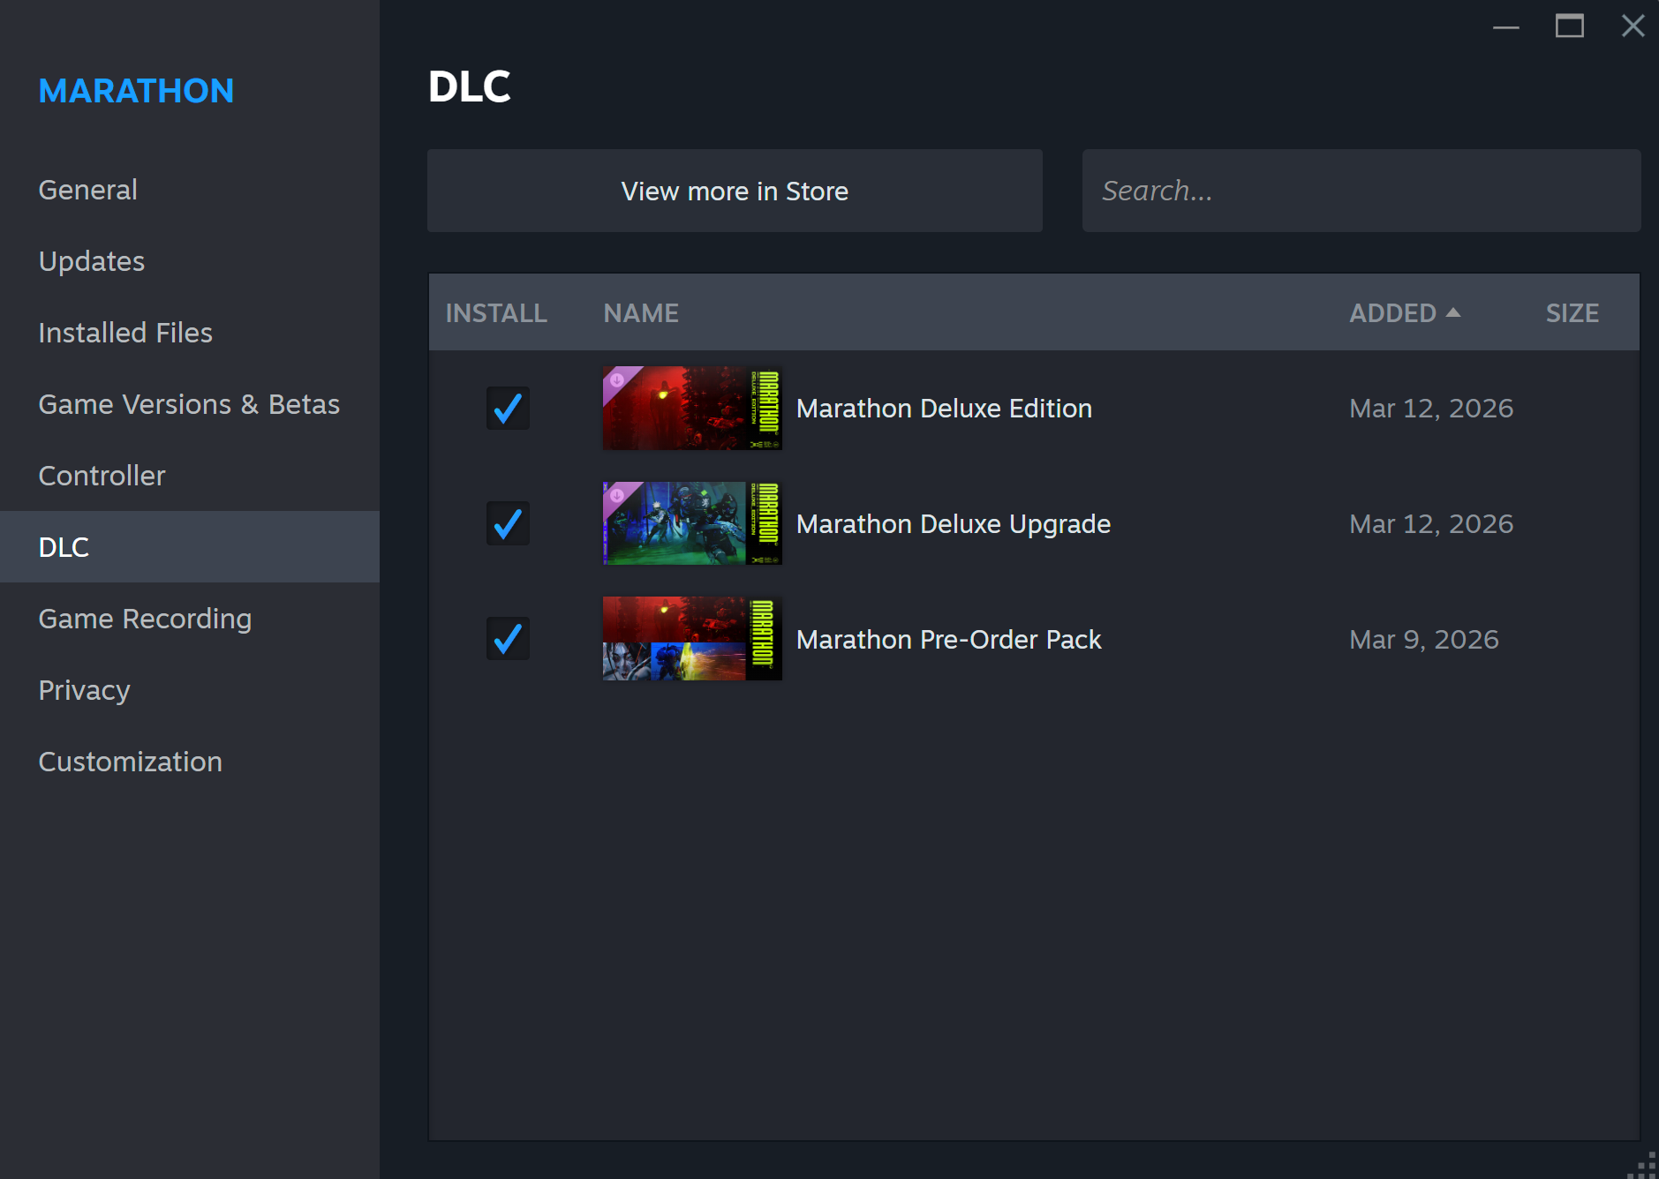
Task: Sort DLC list by Size column
Action: [x=1572, y=313]
